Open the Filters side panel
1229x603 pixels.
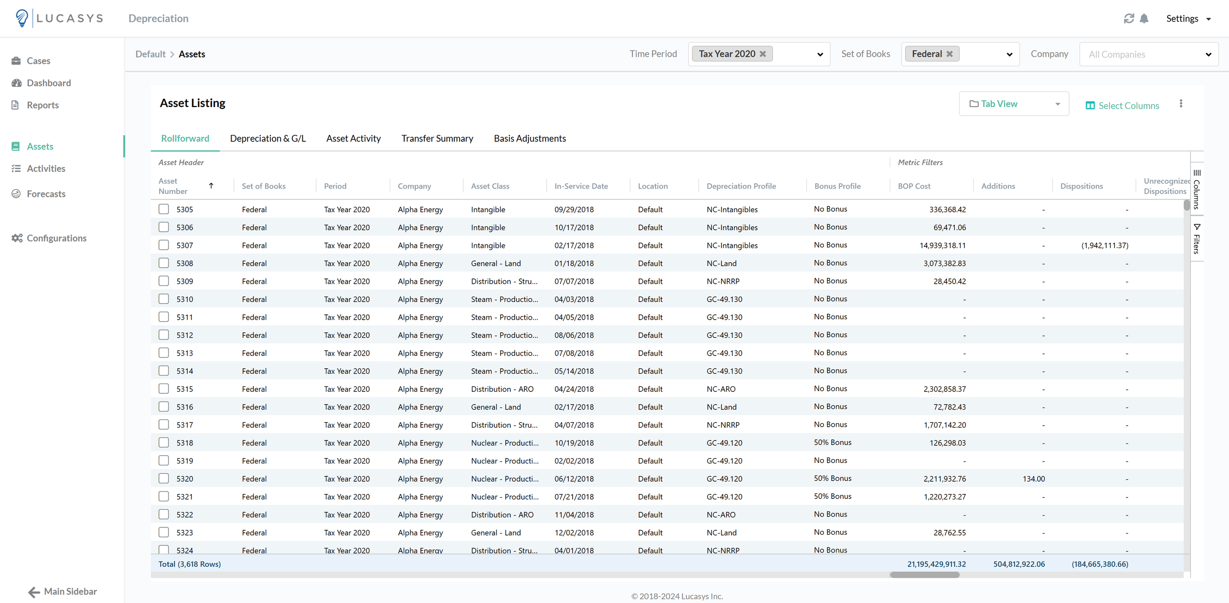point(1197,239)
